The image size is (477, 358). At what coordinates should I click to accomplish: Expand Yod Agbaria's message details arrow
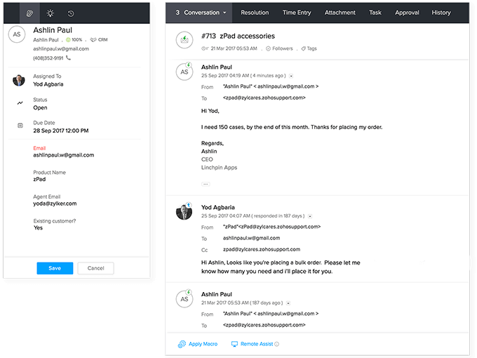coord(310,216)
